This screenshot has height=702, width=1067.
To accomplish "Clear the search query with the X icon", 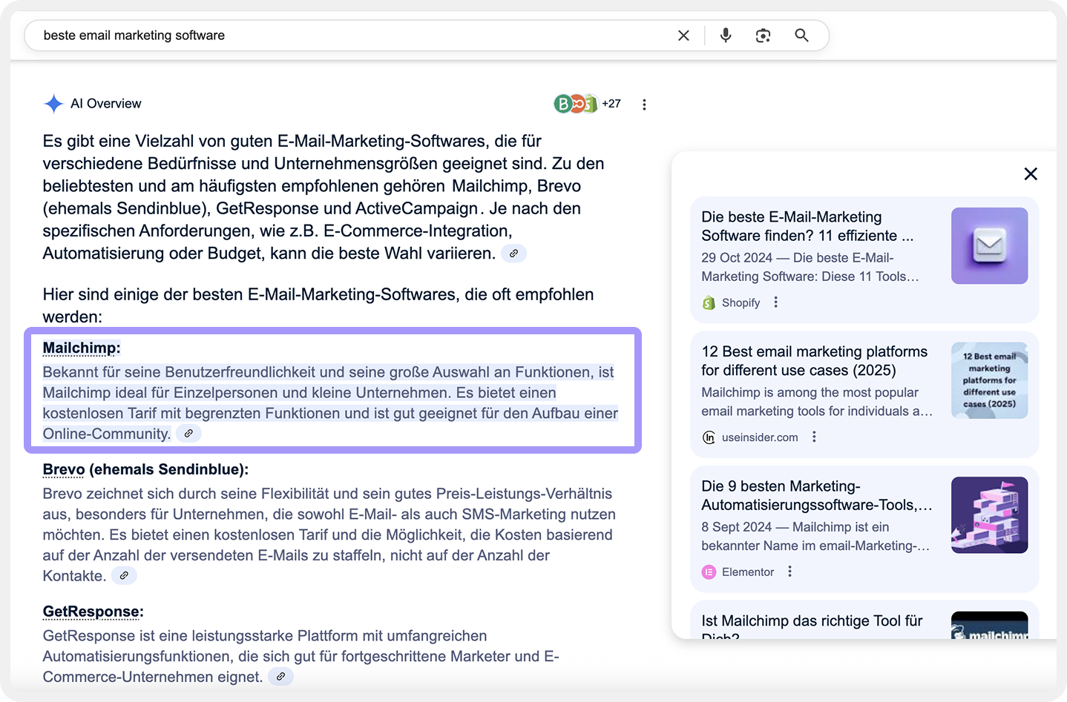I will point(683,36).
